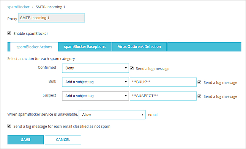The image size is (246, 149).
Task: Uncheck Send a log message for Confirmed
Action: coord(132,68)
